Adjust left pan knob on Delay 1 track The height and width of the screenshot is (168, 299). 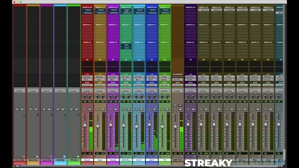click(x=227, y=97)
